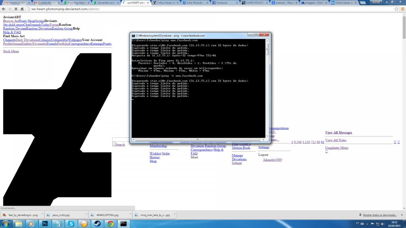Open dropdown for 49940129753bc.jpg download
This screenshot has height=228, width=406.
[130, 214]
